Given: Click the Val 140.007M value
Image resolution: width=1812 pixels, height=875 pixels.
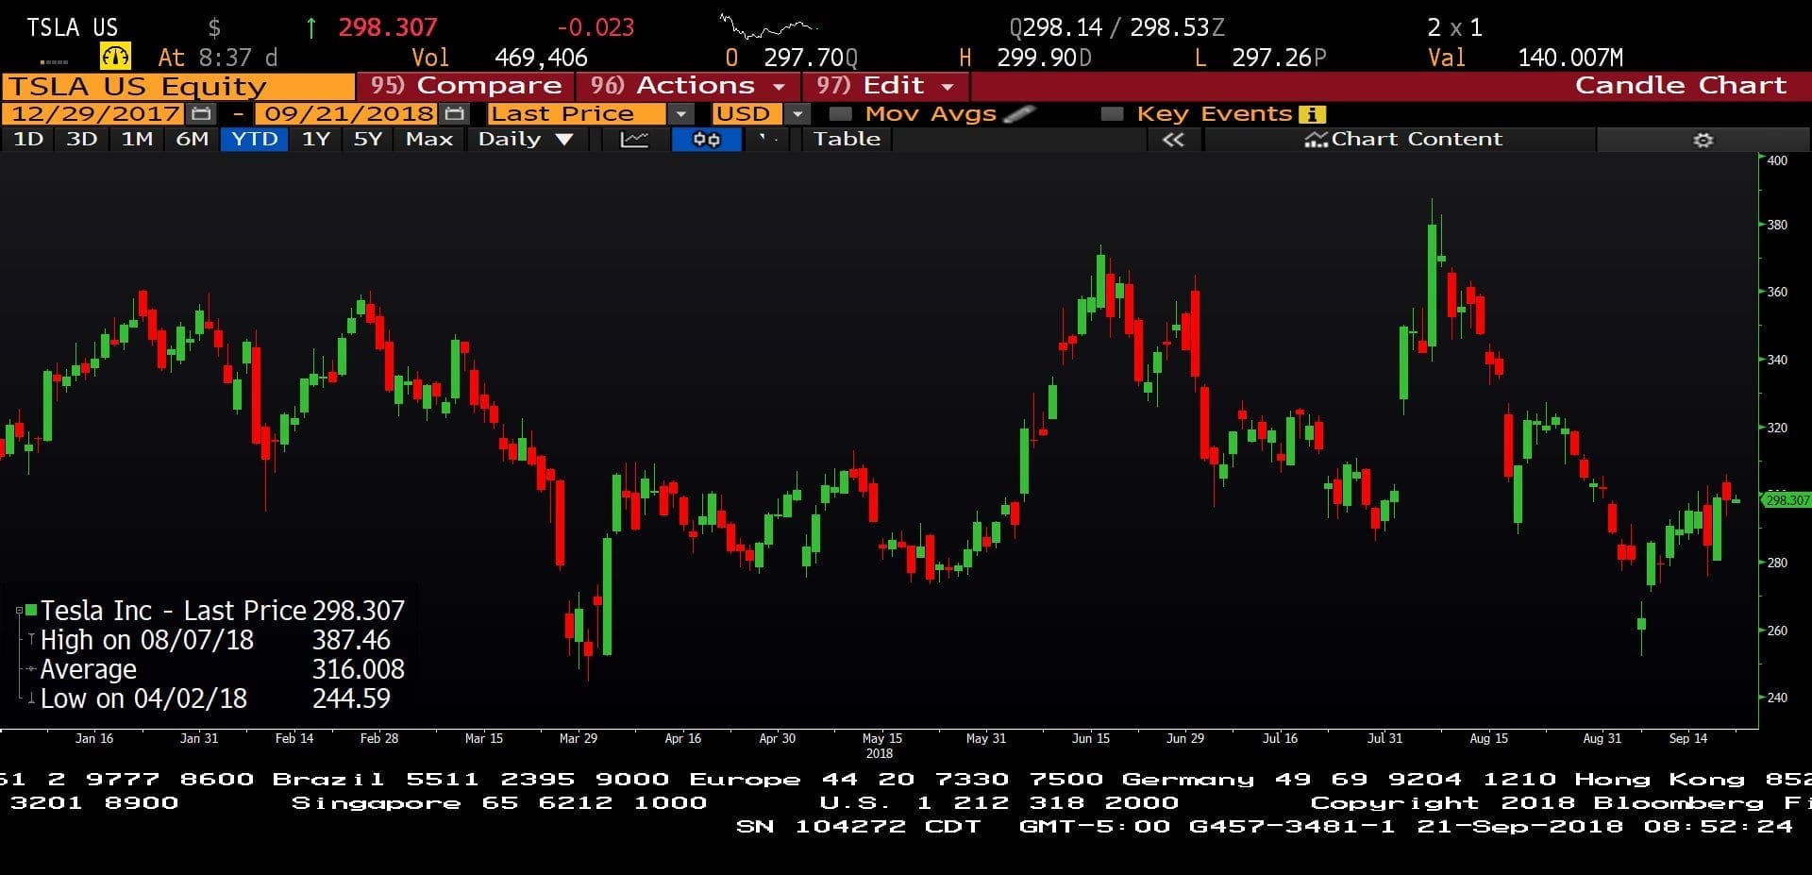Looking at the screenshot, I should [1570, 58].
